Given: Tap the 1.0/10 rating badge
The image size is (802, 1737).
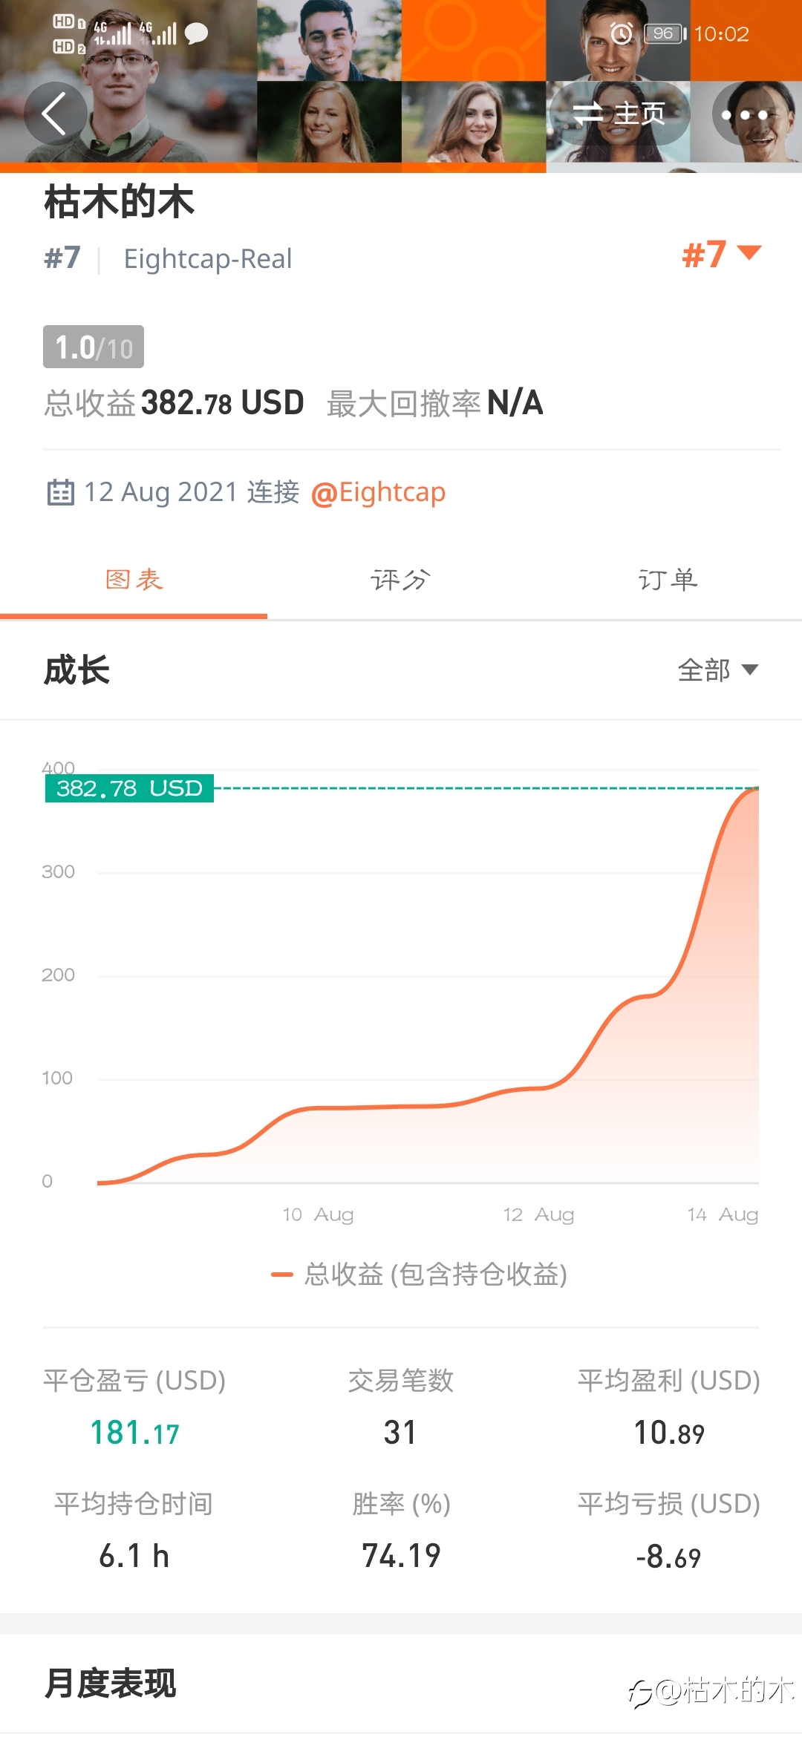Looking at the screenshot, I should [94, 347].
